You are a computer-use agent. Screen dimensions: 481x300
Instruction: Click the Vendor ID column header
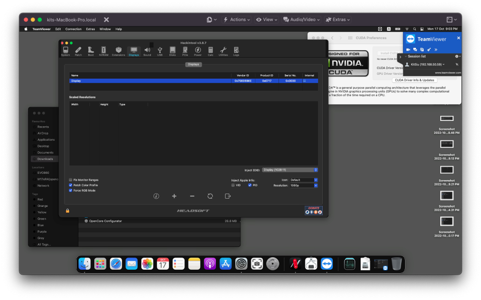[243, 75]
